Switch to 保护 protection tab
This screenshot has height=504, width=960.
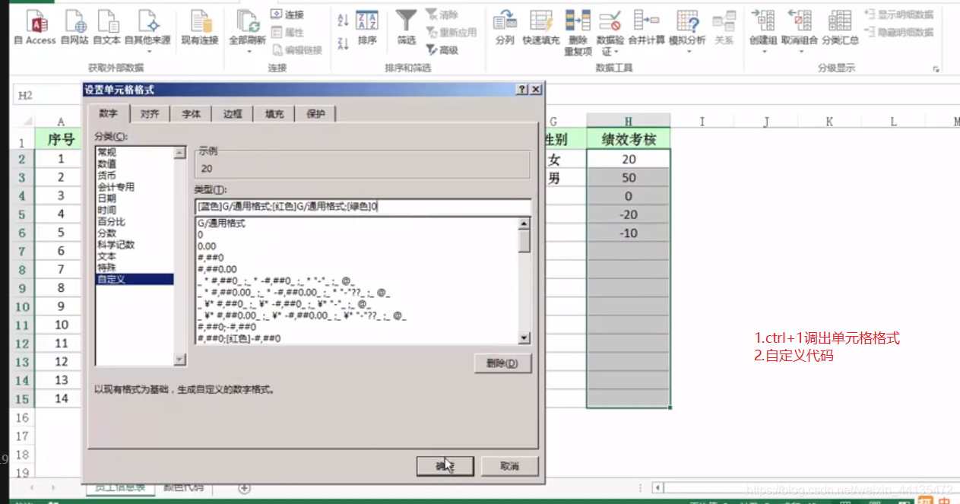click(315, 114)
